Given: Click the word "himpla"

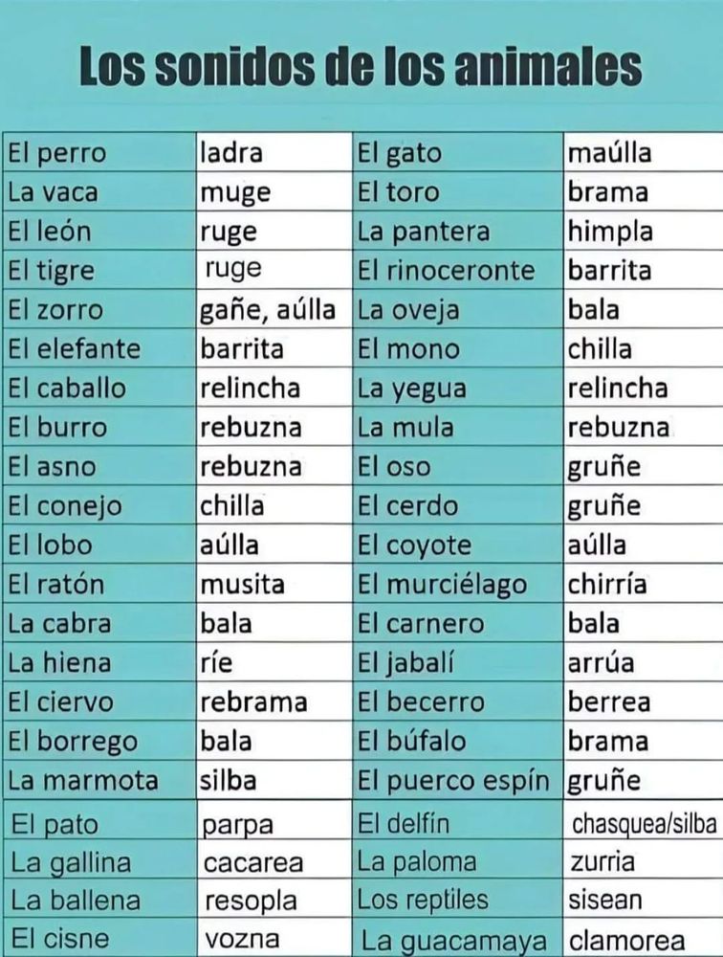Looking at the screenshot, I should 610,232.
